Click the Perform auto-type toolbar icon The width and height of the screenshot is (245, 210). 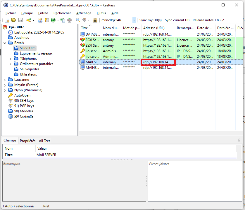(x=70, y=20)
